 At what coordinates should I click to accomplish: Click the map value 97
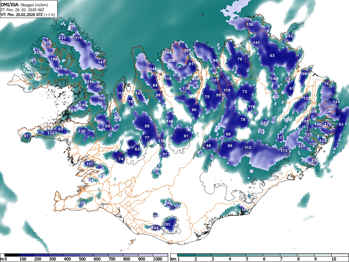26,136
